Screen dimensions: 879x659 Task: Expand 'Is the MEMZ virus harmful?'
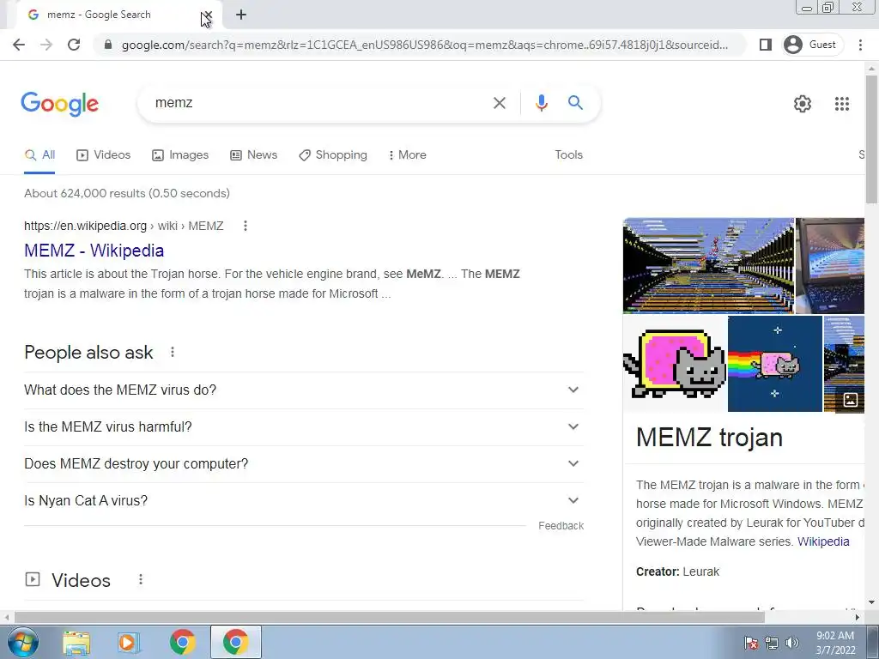304,427
